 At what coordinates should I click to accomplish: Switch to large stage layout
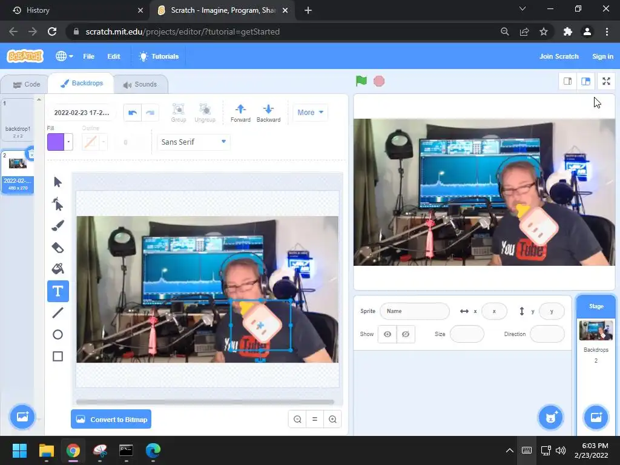[x=585, y=81]
